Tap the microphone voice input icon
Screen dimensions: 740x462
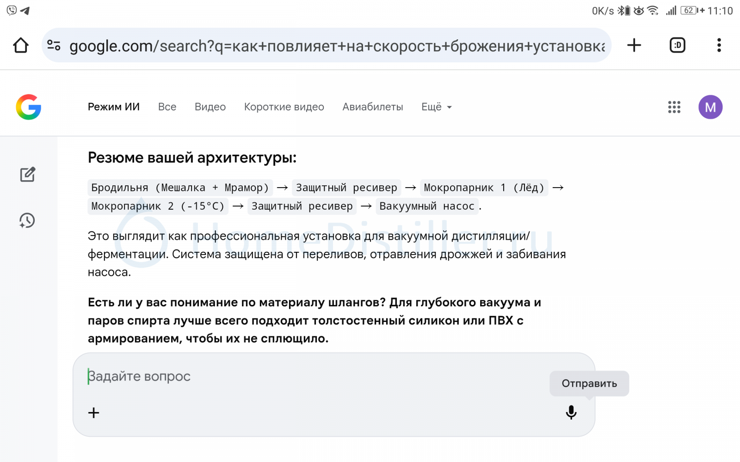coord(571,412)
